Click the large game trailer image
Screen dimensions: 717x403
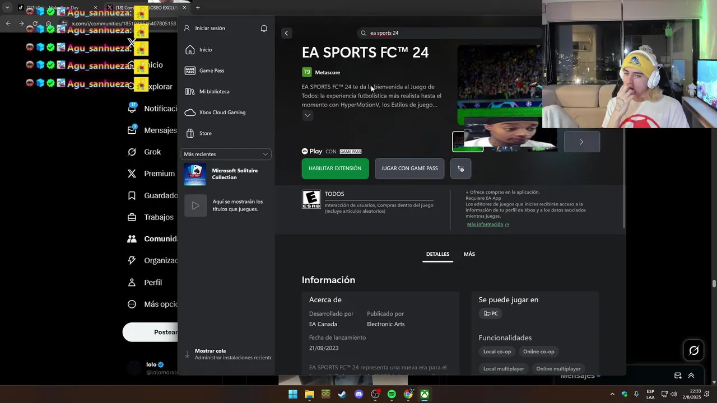tap(500, 85)
